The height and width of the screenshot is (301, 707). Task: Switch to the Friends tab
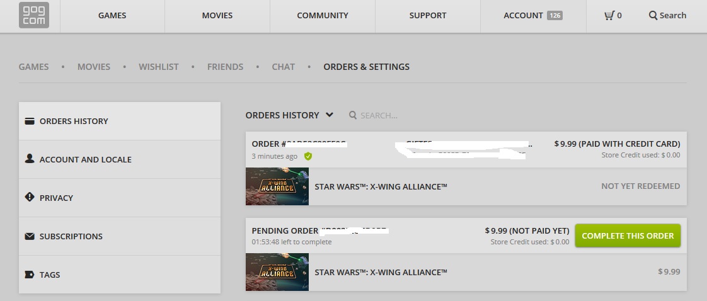[x=225, y=67]
